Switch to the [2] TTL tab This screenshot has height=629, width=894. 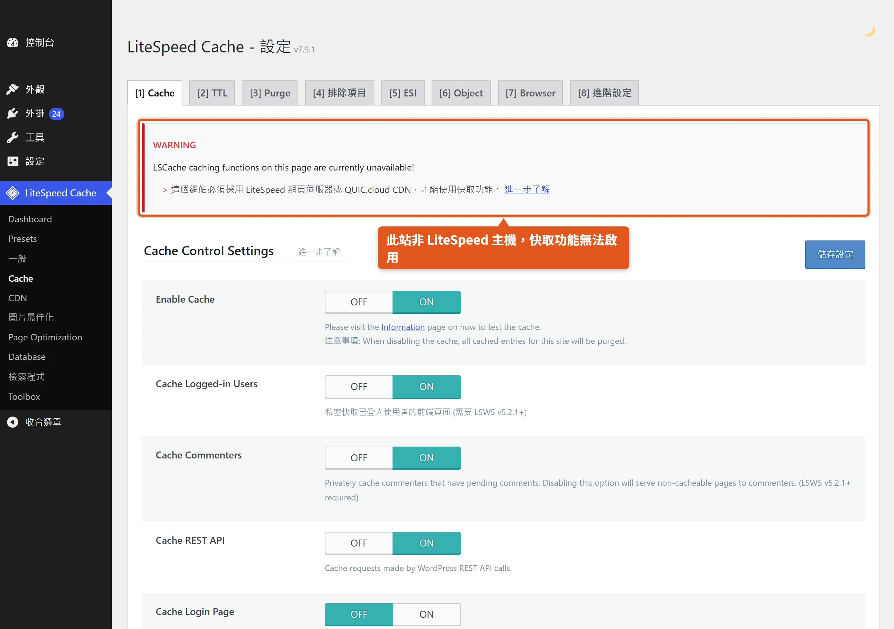pyautogui.click(x=212, y=93)
